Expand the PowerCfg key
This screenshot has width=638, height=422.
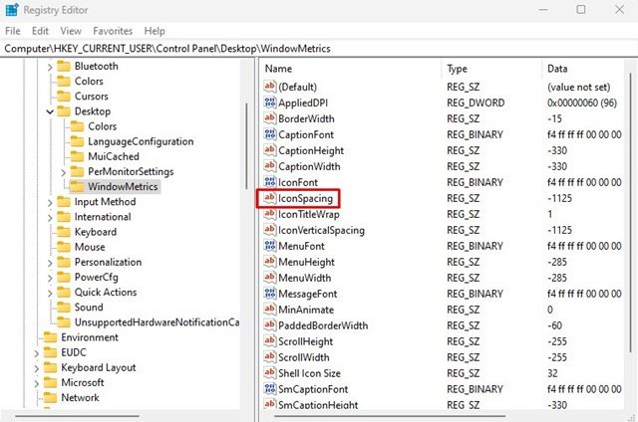click(x=50, y=278)
